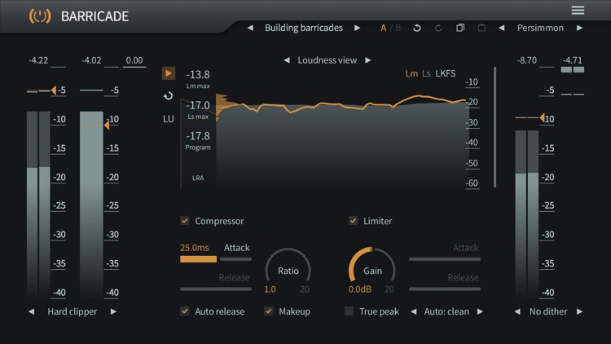611x344 pixels.
Task: Click the clipper threshold triangle near -10
Action: 107,126
